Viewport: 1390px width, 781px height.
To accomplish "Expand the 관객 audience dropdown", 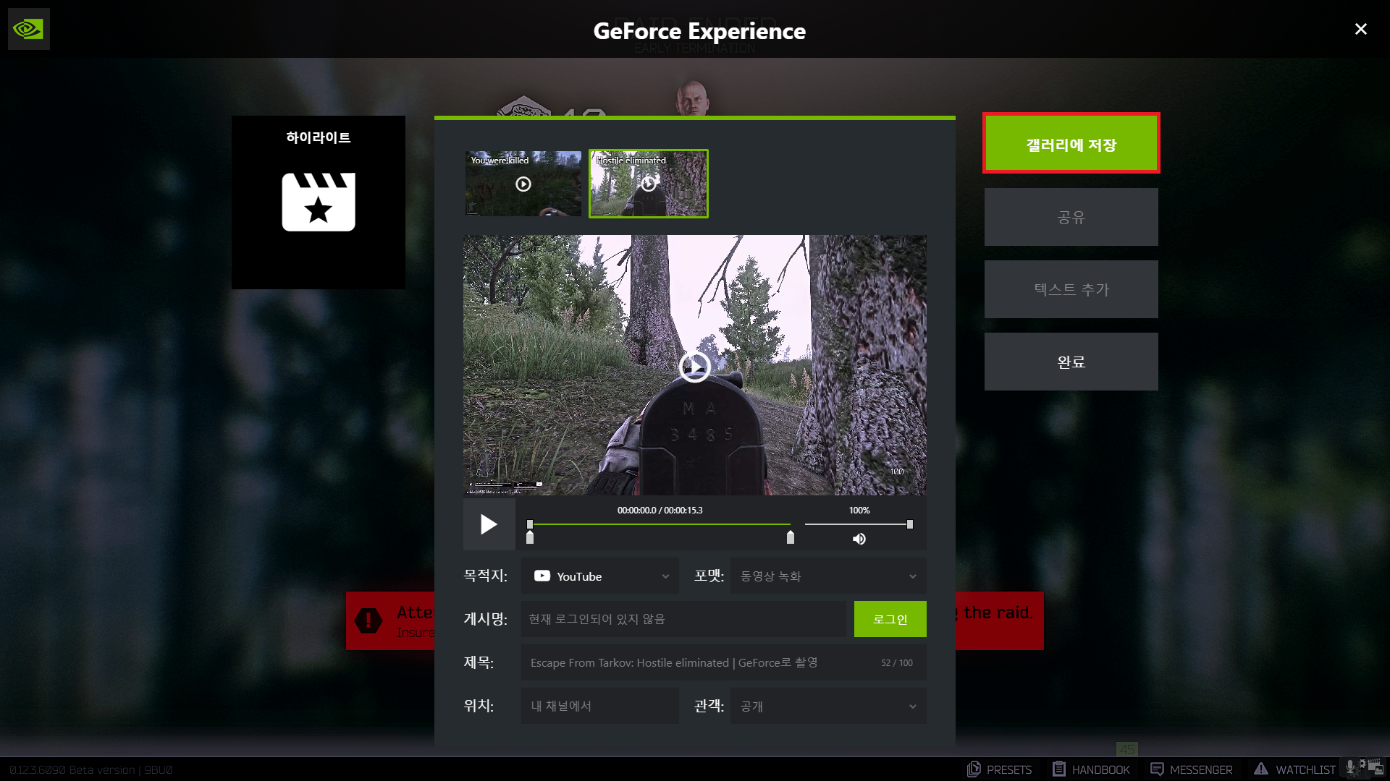I will tap(828, 706).
